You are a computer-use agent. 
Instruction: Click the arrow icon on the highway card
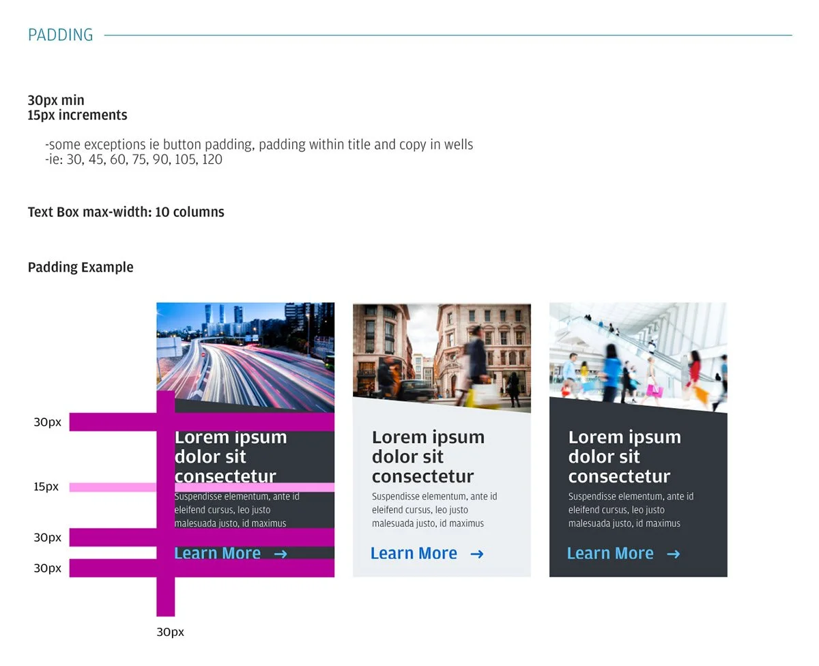pyautogui.click(x=281, y=554)
